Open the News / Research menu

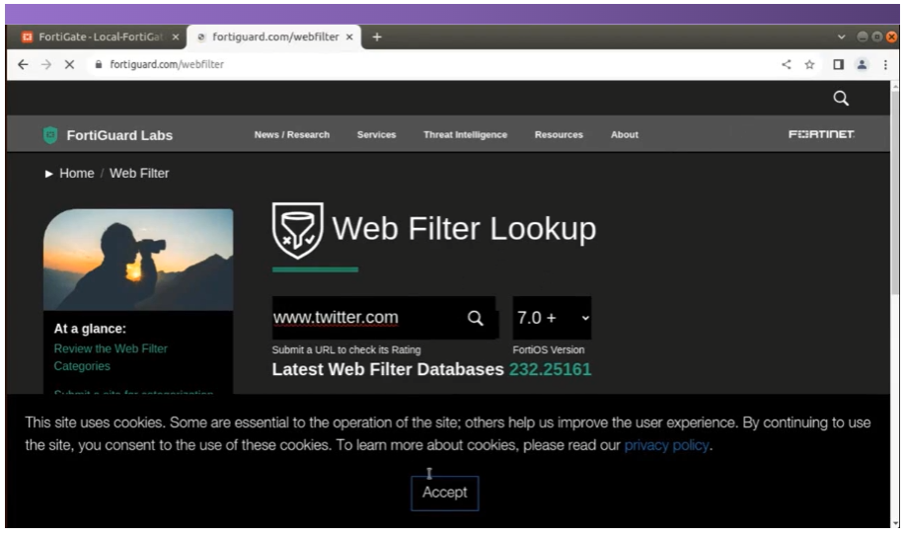292,134
